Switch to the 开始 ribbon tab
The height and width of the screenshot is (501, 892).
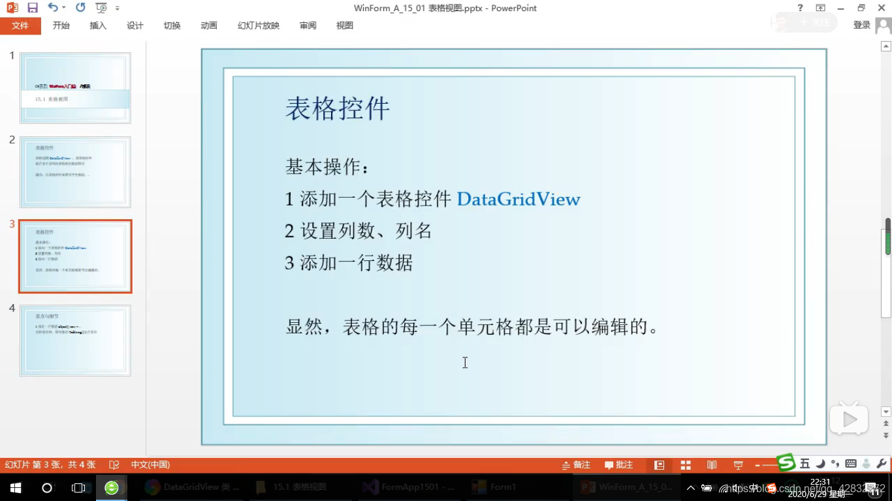(61, 25)
